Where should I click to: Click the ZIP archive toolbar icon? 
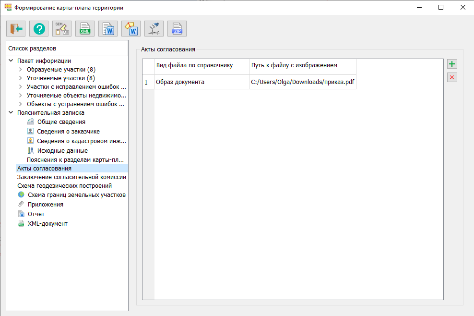(177, 29)
